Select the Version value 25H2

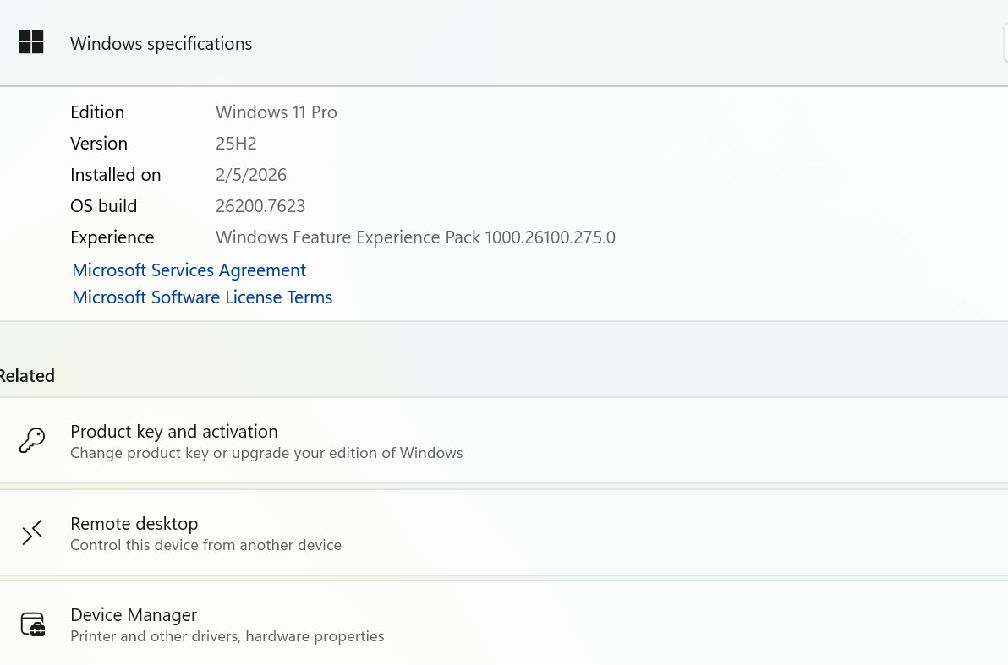[x=236, y=144]
